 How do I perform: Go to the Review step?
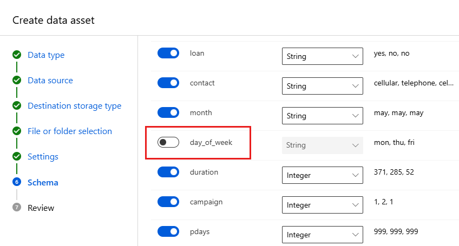pyautogui.click(x=41, y=208)
